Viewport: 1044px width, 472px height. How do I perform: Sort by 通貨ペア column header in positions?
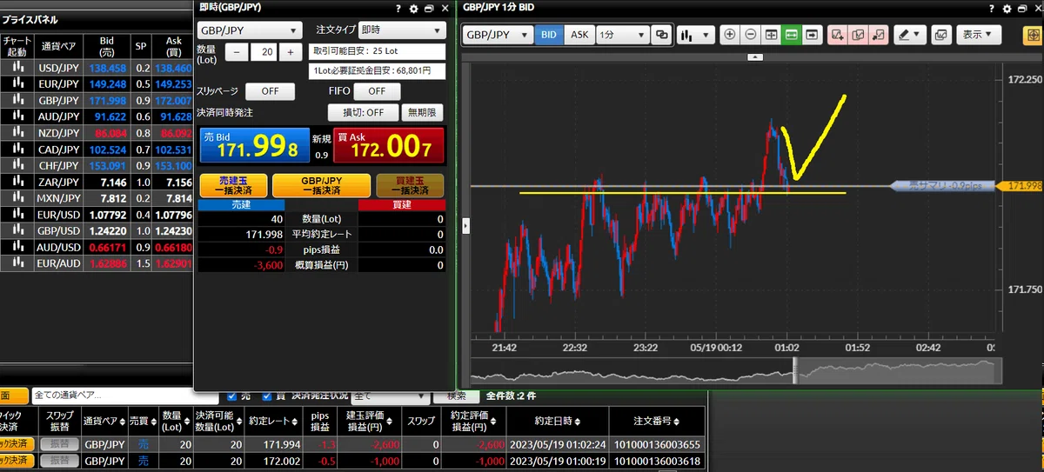tap(104, 421)
